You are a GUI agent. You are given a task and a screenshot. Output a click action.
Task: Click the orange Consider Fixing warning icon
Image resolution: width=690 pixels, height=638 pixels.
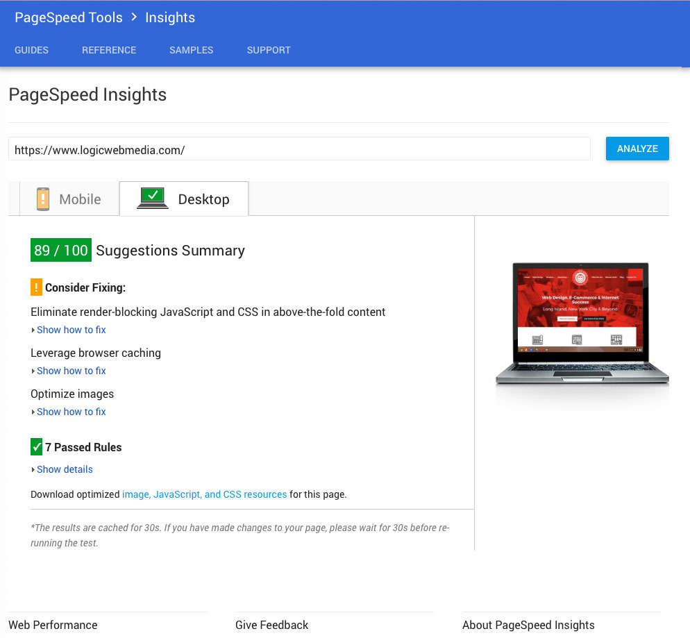pos(36,287)
